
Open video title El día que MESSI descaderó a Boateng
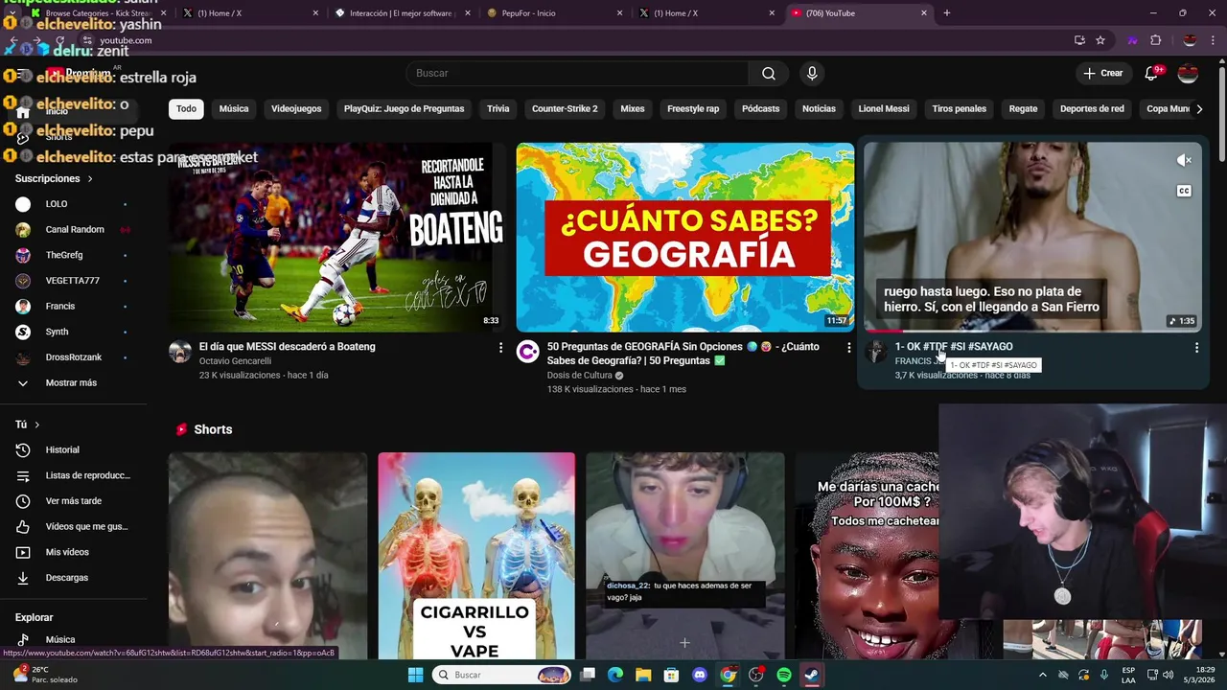coord(287,347)
